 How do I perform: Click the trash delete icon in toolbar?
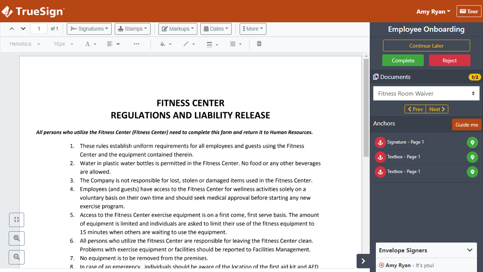(x=259, y=44)
